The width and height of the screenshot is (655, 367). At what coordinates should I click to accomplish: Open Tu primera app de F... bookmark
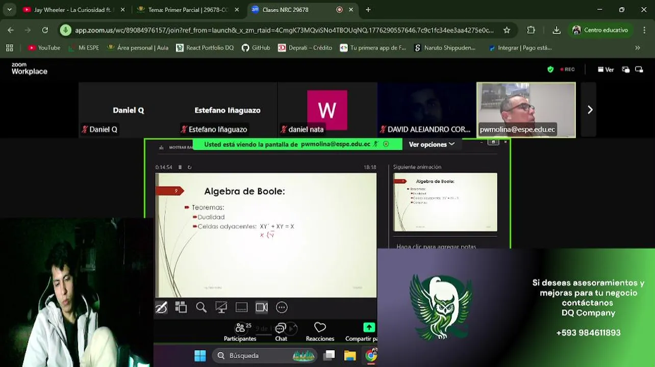click(372, 47)
